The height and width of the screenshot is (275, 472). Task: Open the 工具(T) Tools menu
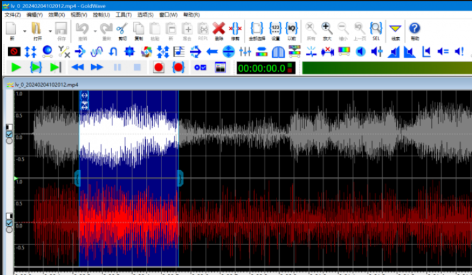point(124,14)
